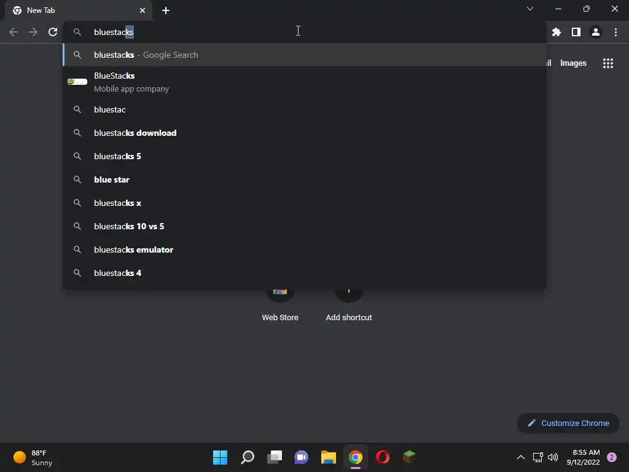Screen dimensions: 629x472
Task: Choose 'bluestacks - Google Search' suggestion
Action: [x=305, y=55]
